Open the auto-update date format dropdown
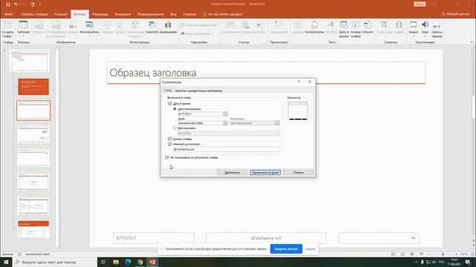 pyautogui.click(x=225, y=113)
